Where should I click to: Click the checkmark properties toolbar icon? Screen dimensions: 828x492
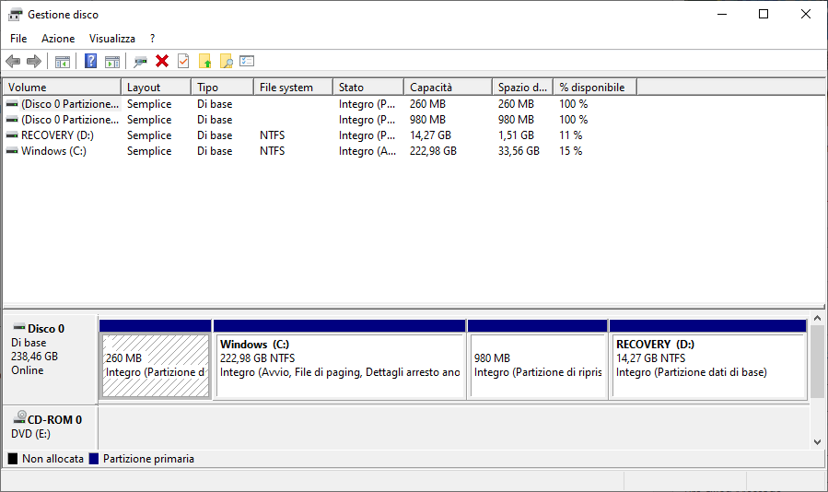pyautogui.click(x=183, y=62)
